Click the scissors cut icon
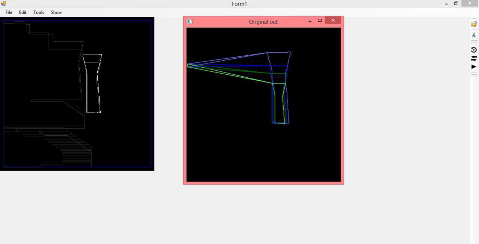Screen dimensions: 479x244 [x=474, y=35]
